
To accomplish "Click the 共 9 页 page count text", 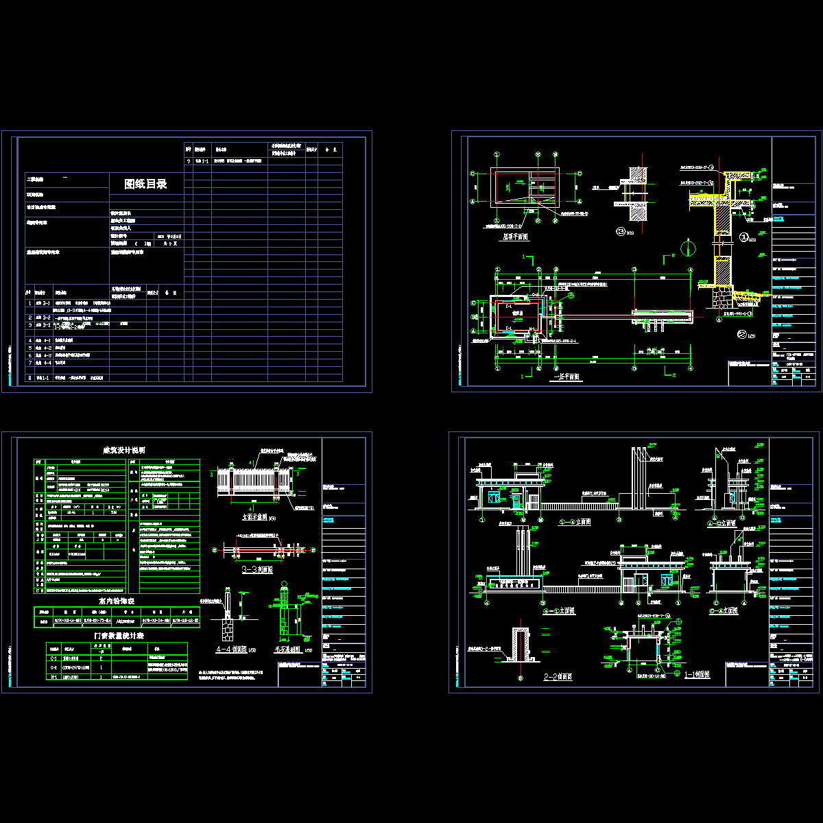I will pos(171,243).
